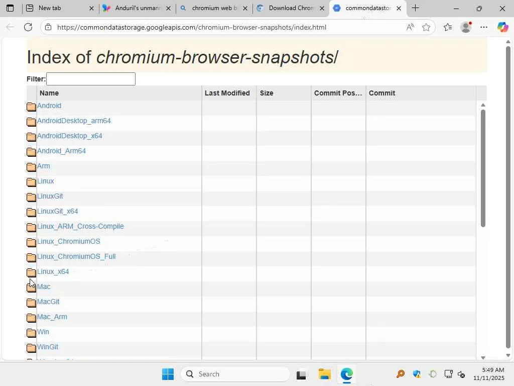Add this page to favorites star
514x386 pixels.
point(426,27)
